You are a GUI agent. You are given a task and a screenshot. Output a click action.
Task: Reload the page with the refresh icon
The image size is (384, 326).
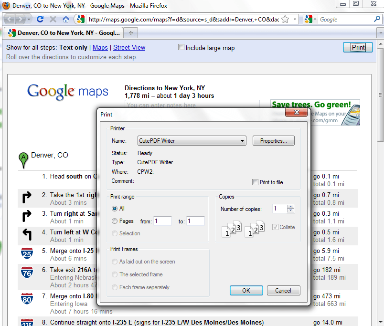coord(40,20)
